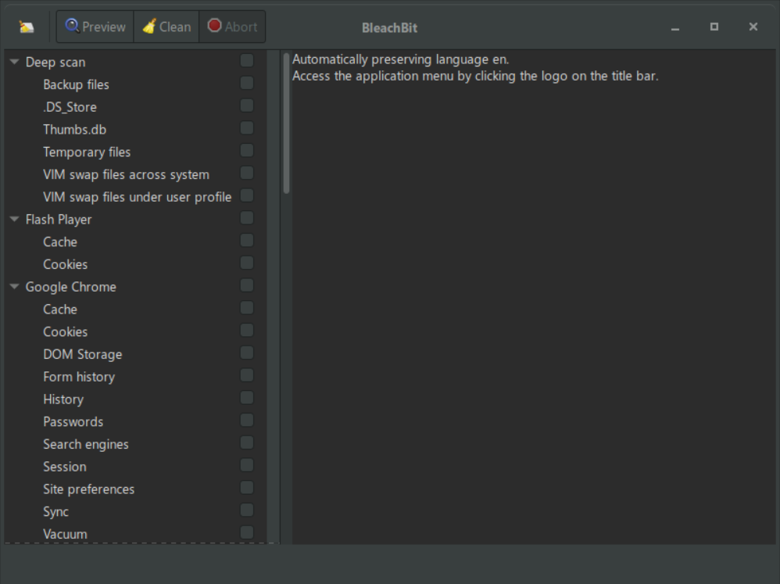Check the .DS_Store option

click(247, 106)
